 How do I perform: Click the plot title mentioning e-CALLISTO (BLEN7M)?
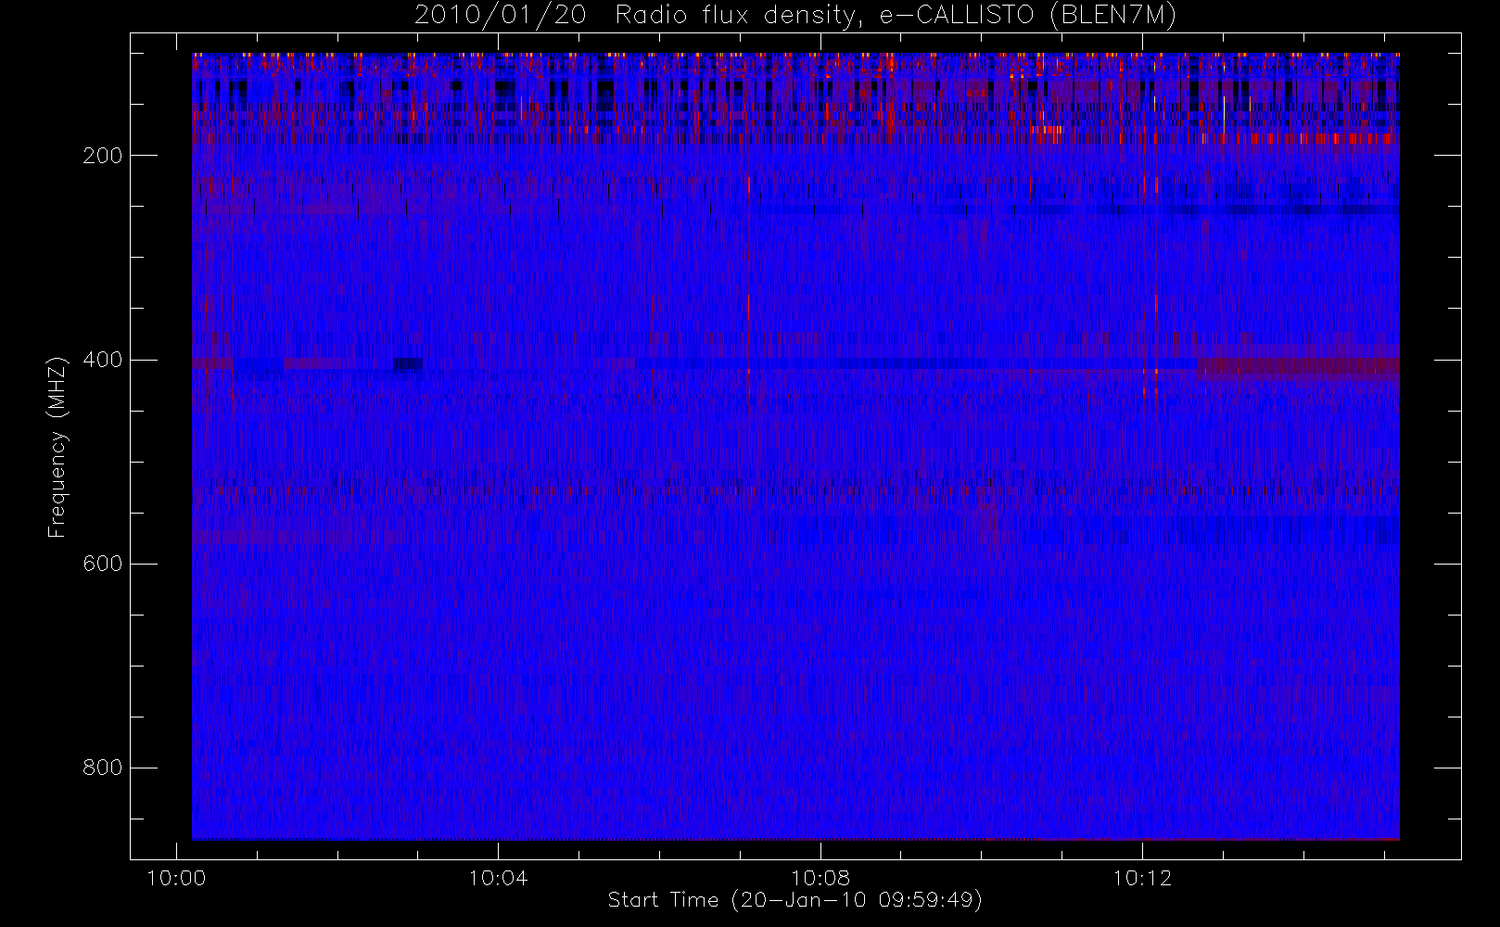(x=795, y=15)
